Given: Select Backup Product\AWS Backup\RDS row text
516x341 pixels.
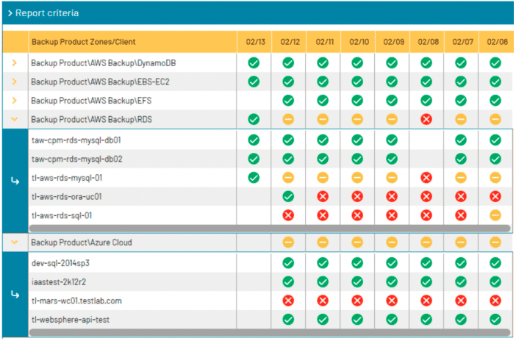Looking at the screenshot, I should 91,119.
